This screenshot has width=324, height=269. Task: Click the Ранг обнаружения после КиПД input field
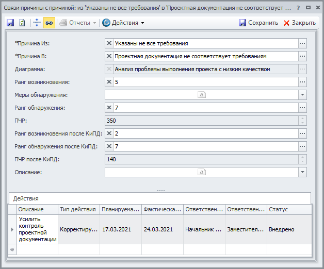pos(204,146)
